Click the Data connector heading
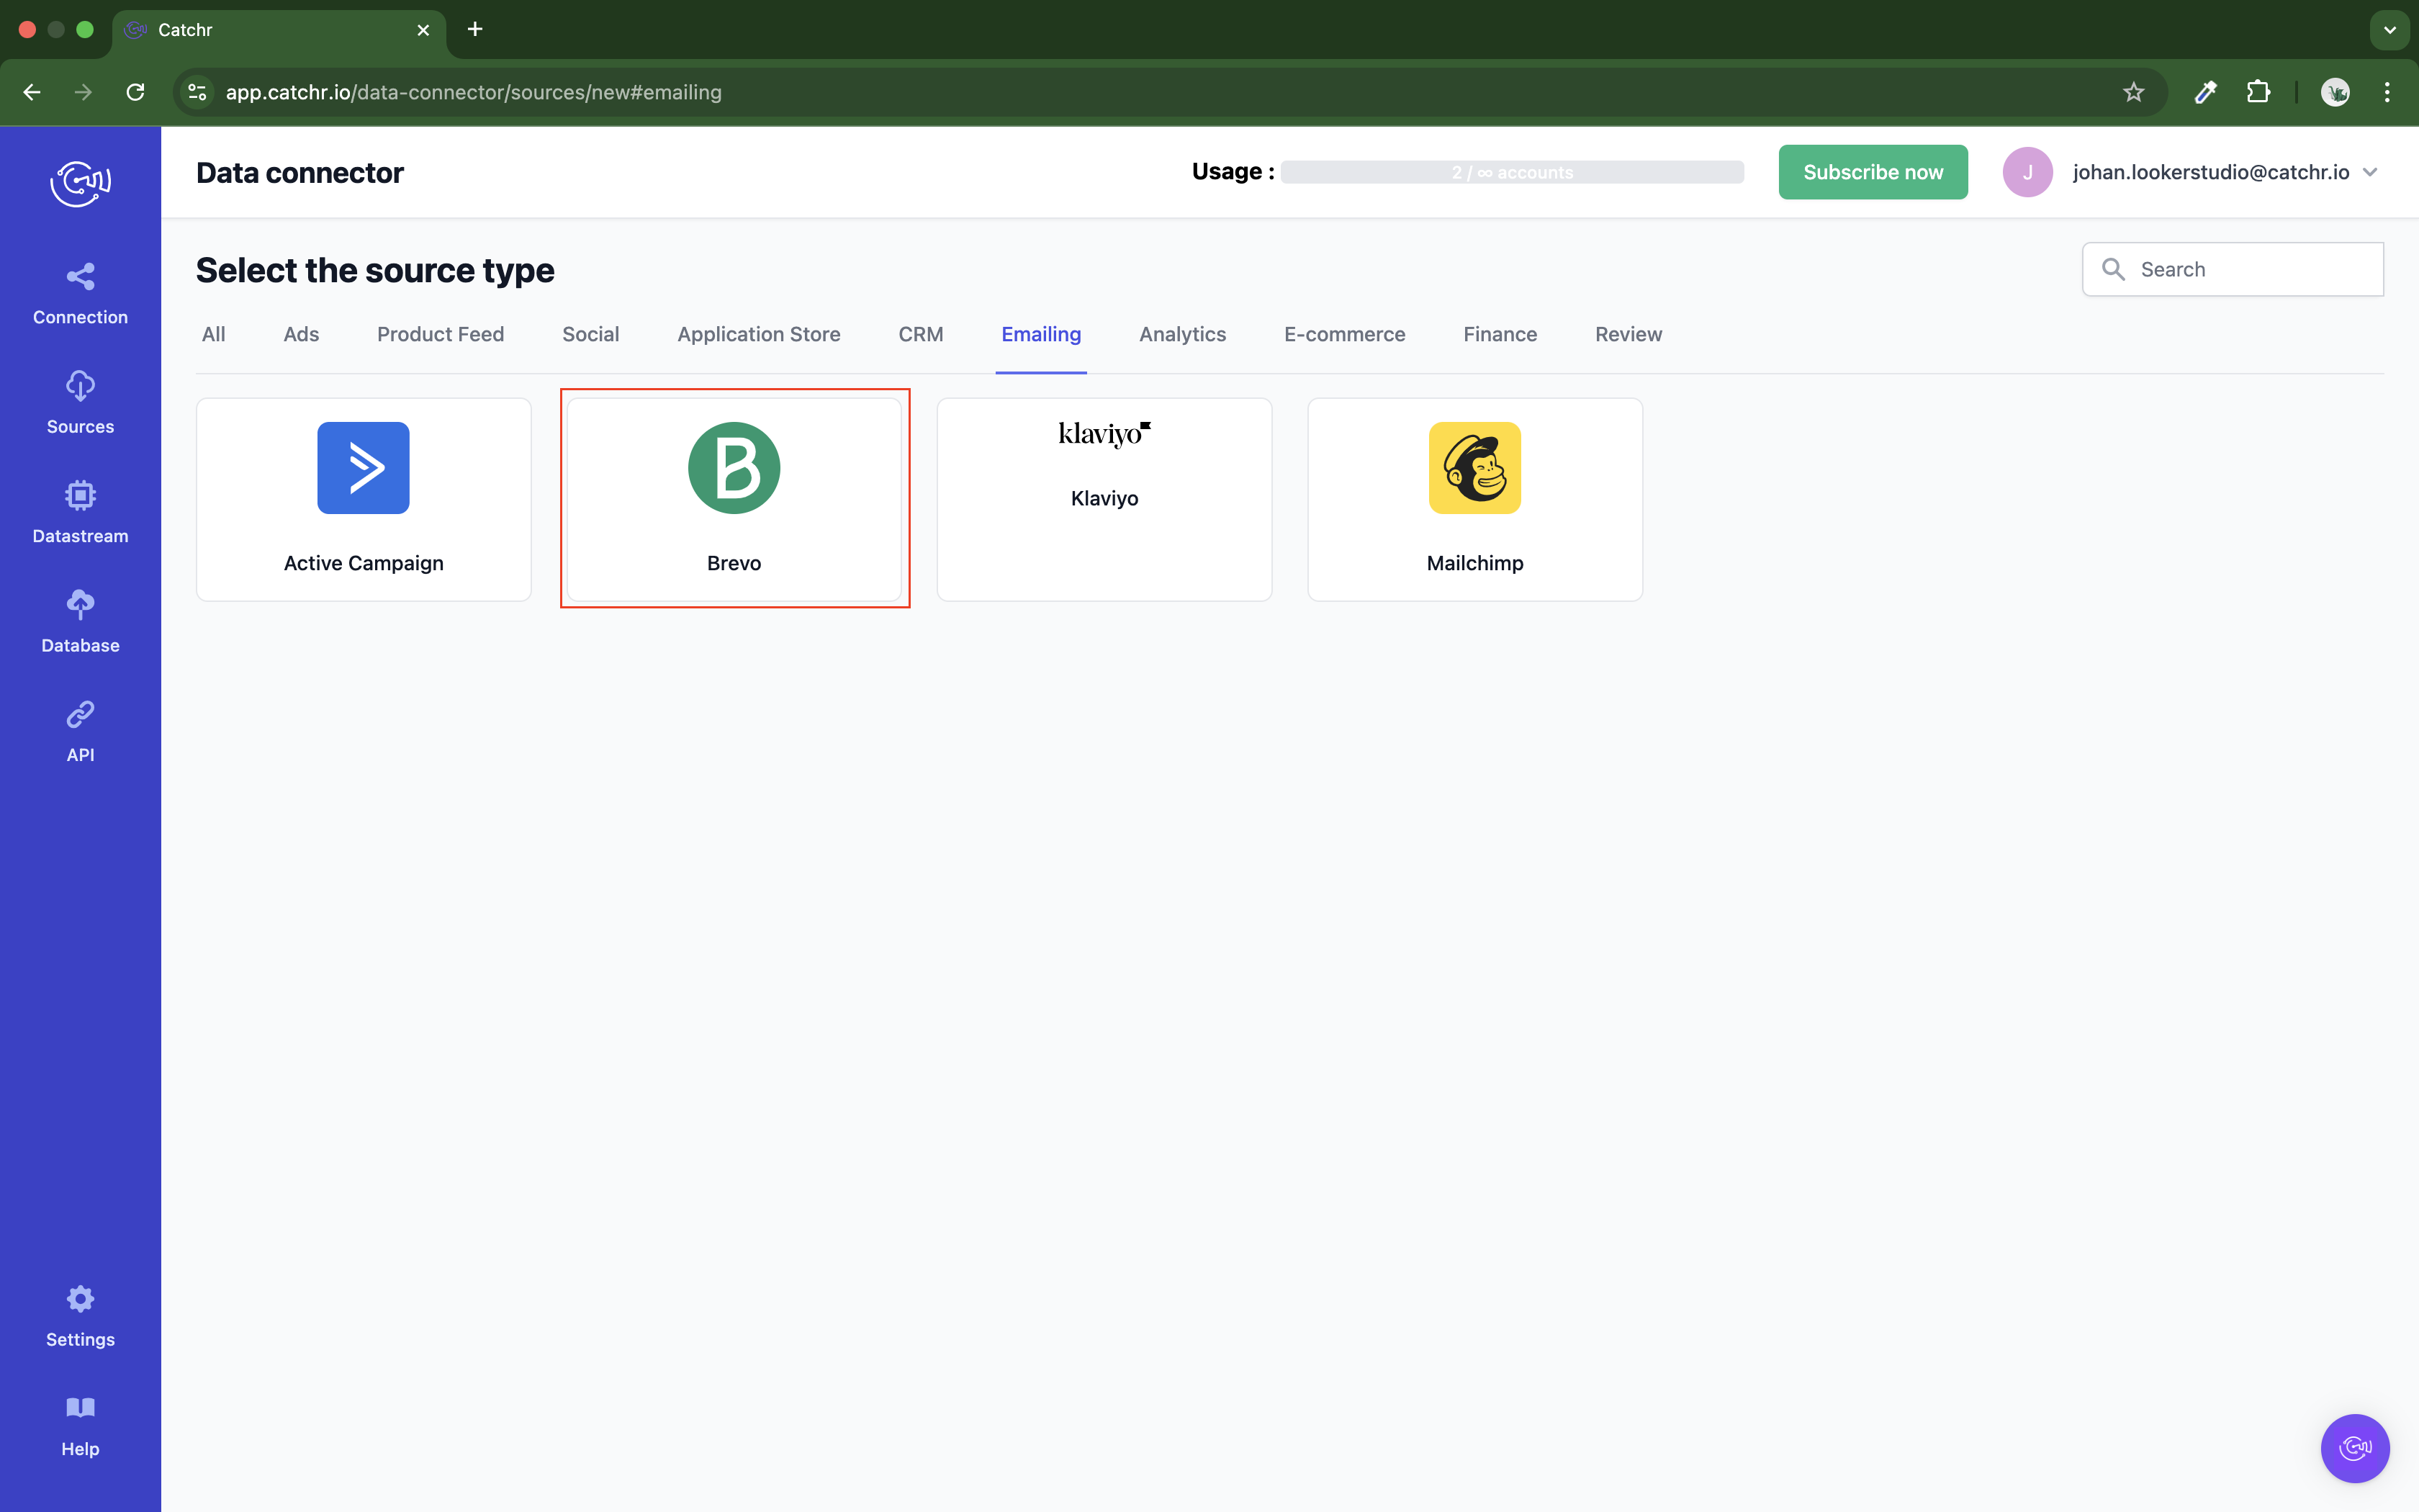 pyautogui.click(x=300, y=172)
